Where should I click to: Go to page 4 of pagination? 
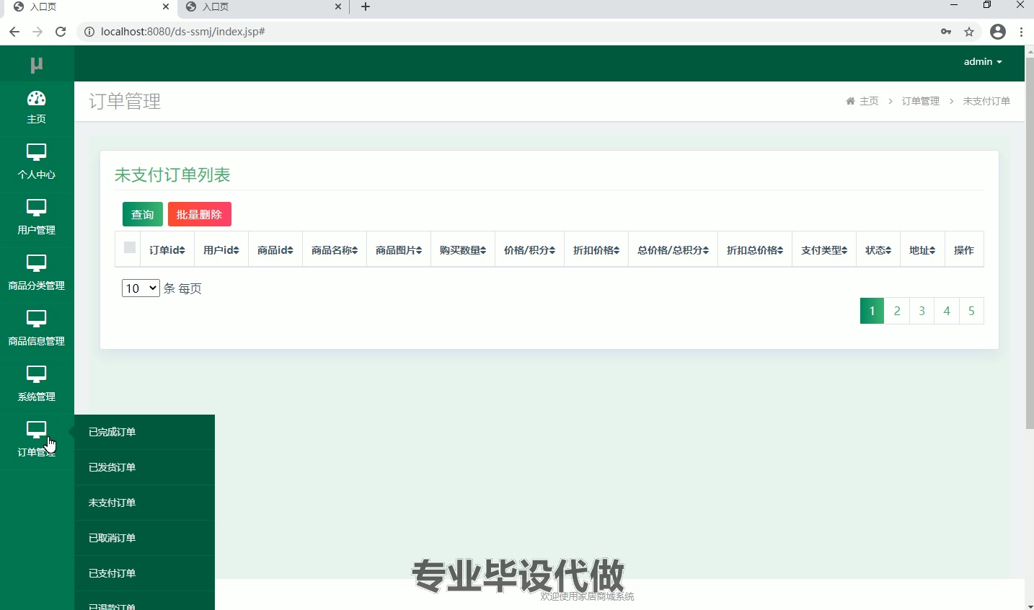(x=947, y=311)
